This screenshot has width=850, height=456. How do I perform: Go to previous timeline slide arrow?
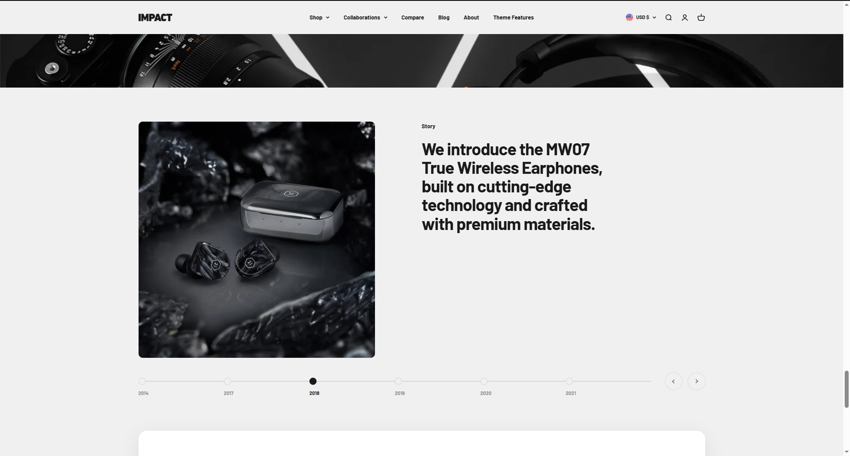673,381
